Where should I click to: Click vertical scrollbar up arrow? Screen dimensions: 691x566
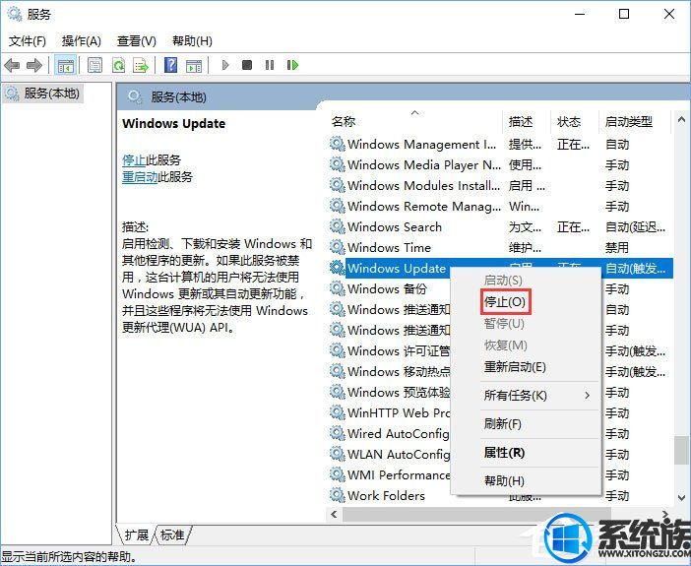tap(681, 119)
